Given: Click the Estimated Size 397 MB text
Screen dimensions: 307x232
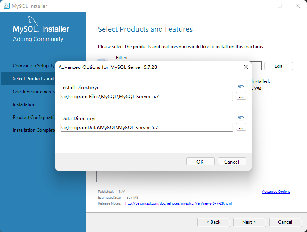Looking at the screenshot, I should click(118, 198).
